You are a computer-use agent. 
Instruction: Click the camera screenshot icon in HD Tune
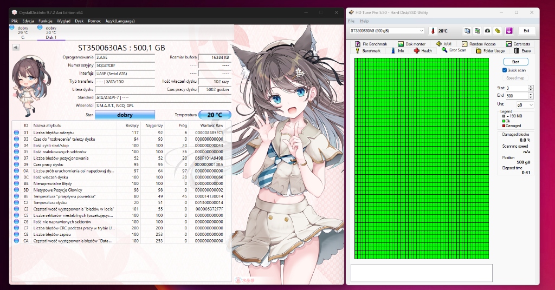pyautogui.click(x=487, y=31)
